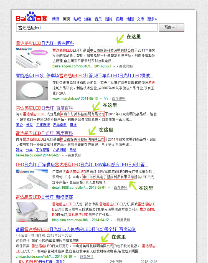Expand the arrow after the baike.sogou.com date

click(x=114, y=66)
